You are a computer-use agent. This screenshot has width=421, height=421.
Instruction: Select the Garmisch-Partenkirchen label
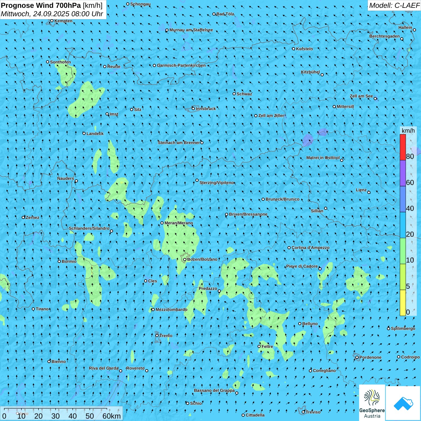tap(181, 65)
